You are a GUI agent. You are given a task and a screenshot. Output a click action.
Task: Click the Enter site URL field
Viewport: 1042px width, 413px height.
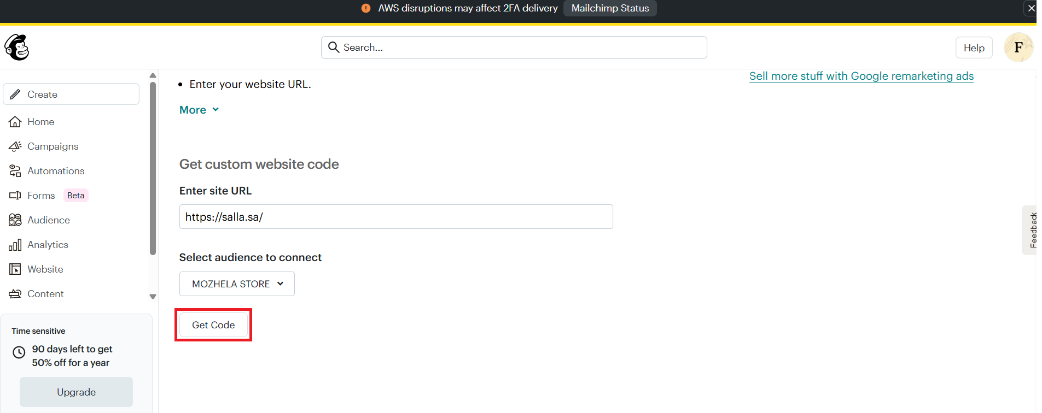click(x=395, y=217)
